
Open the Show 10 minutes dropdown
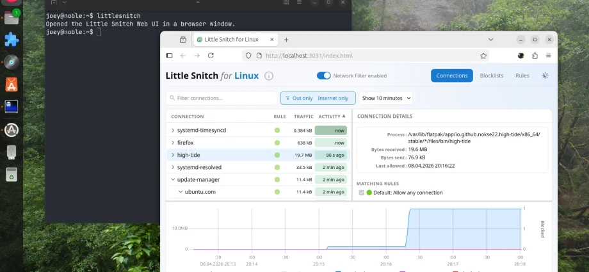click(386, 98)
